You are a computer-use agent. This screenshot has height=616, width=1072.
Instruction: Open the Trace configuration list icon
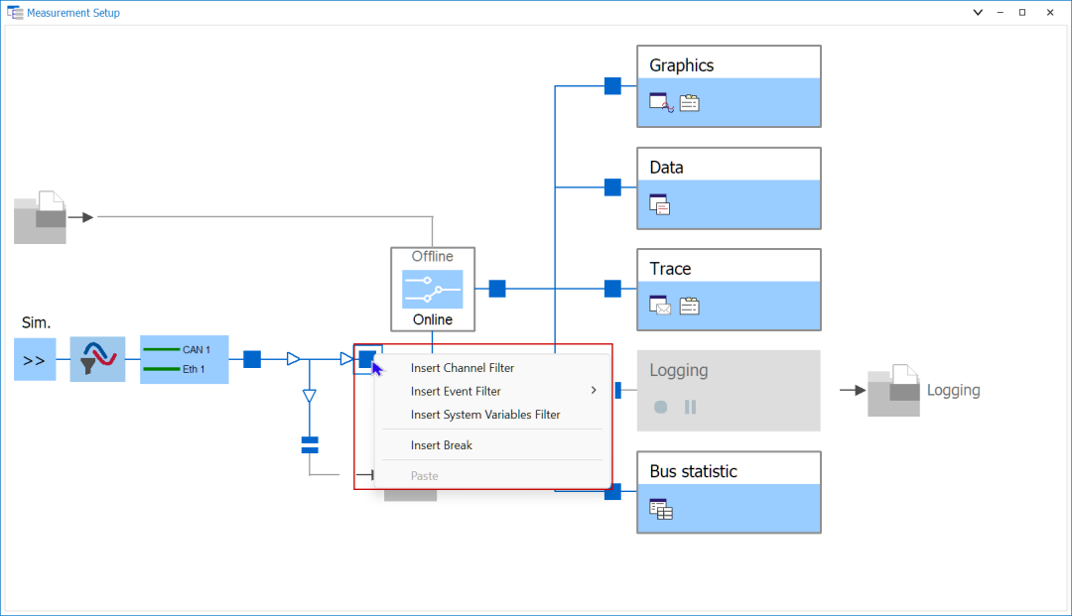pos(689,306)
